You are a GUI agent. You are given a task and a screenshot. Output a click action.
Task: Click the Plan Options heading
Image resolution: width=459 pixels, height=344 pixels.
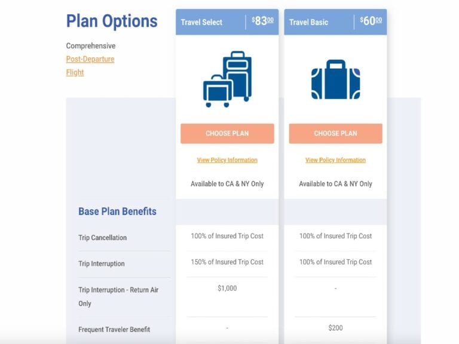(112, 21)
